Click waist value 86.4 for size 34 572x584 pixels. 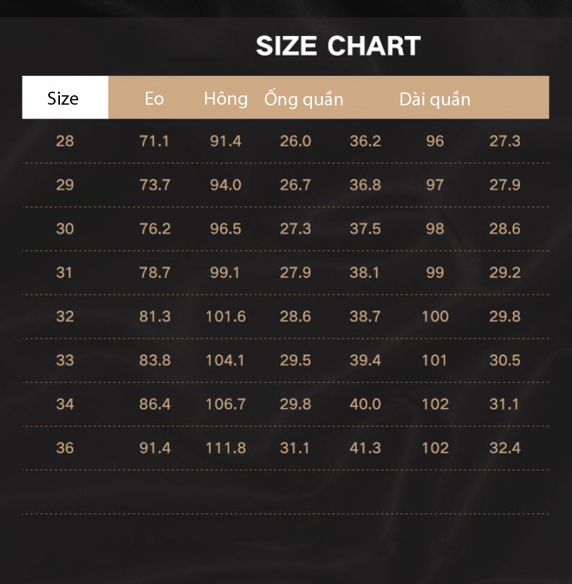click(x=155, y=404)
